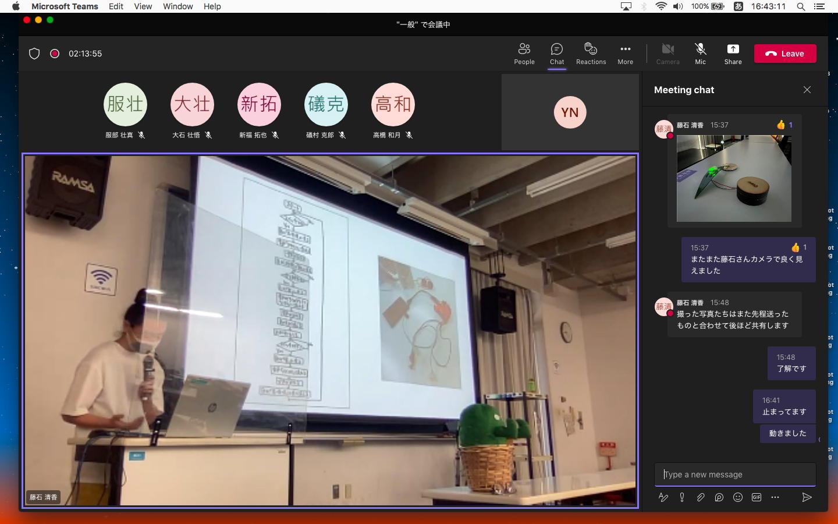
Task: Show more messaging options ellipsis
Action: 775,497
